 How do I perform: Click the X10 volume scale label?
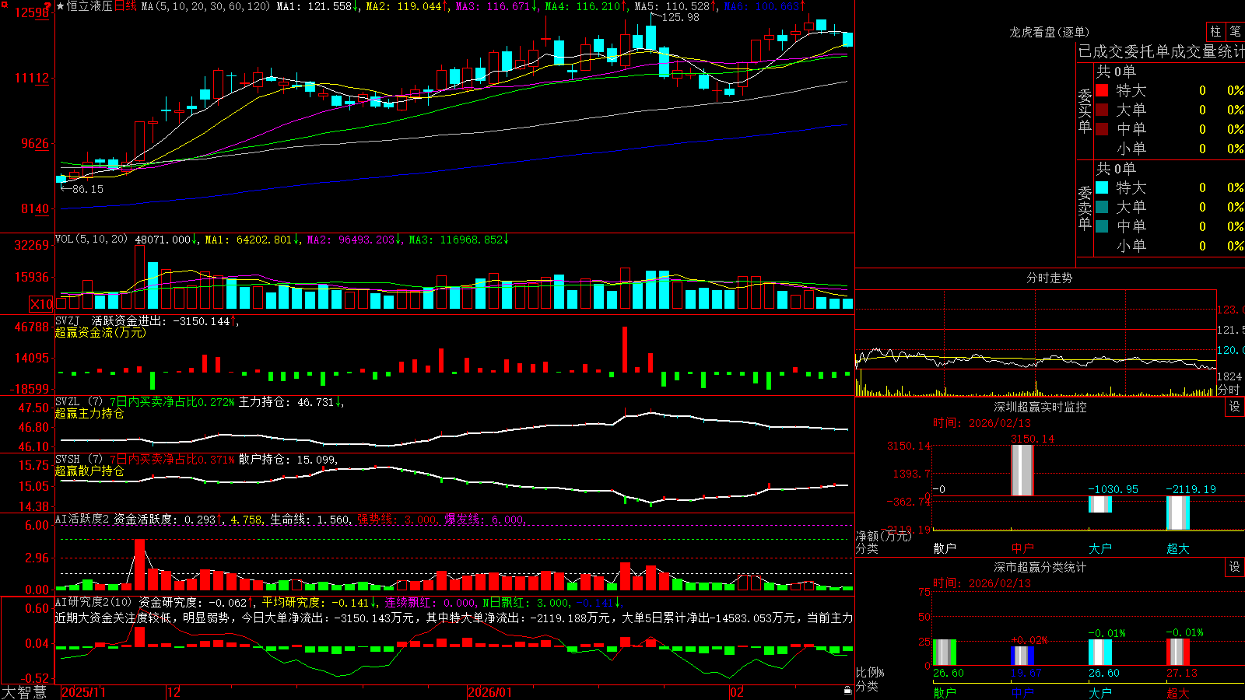(x=41, y=304)
